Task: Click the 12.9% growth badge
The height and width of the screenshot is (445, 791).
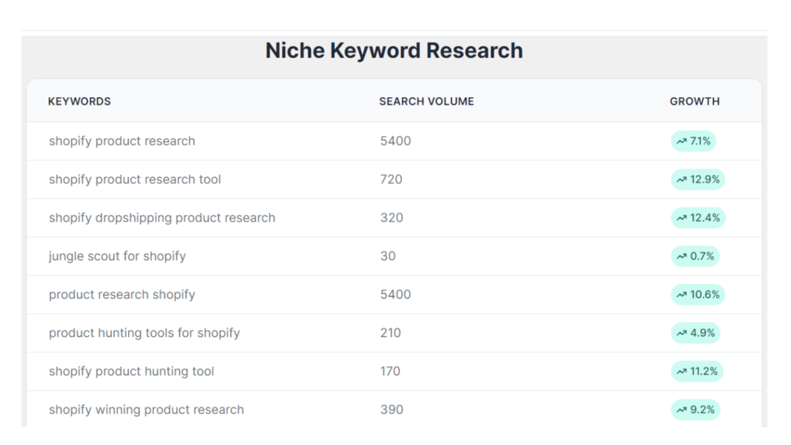Action: [x=698, y=179]
